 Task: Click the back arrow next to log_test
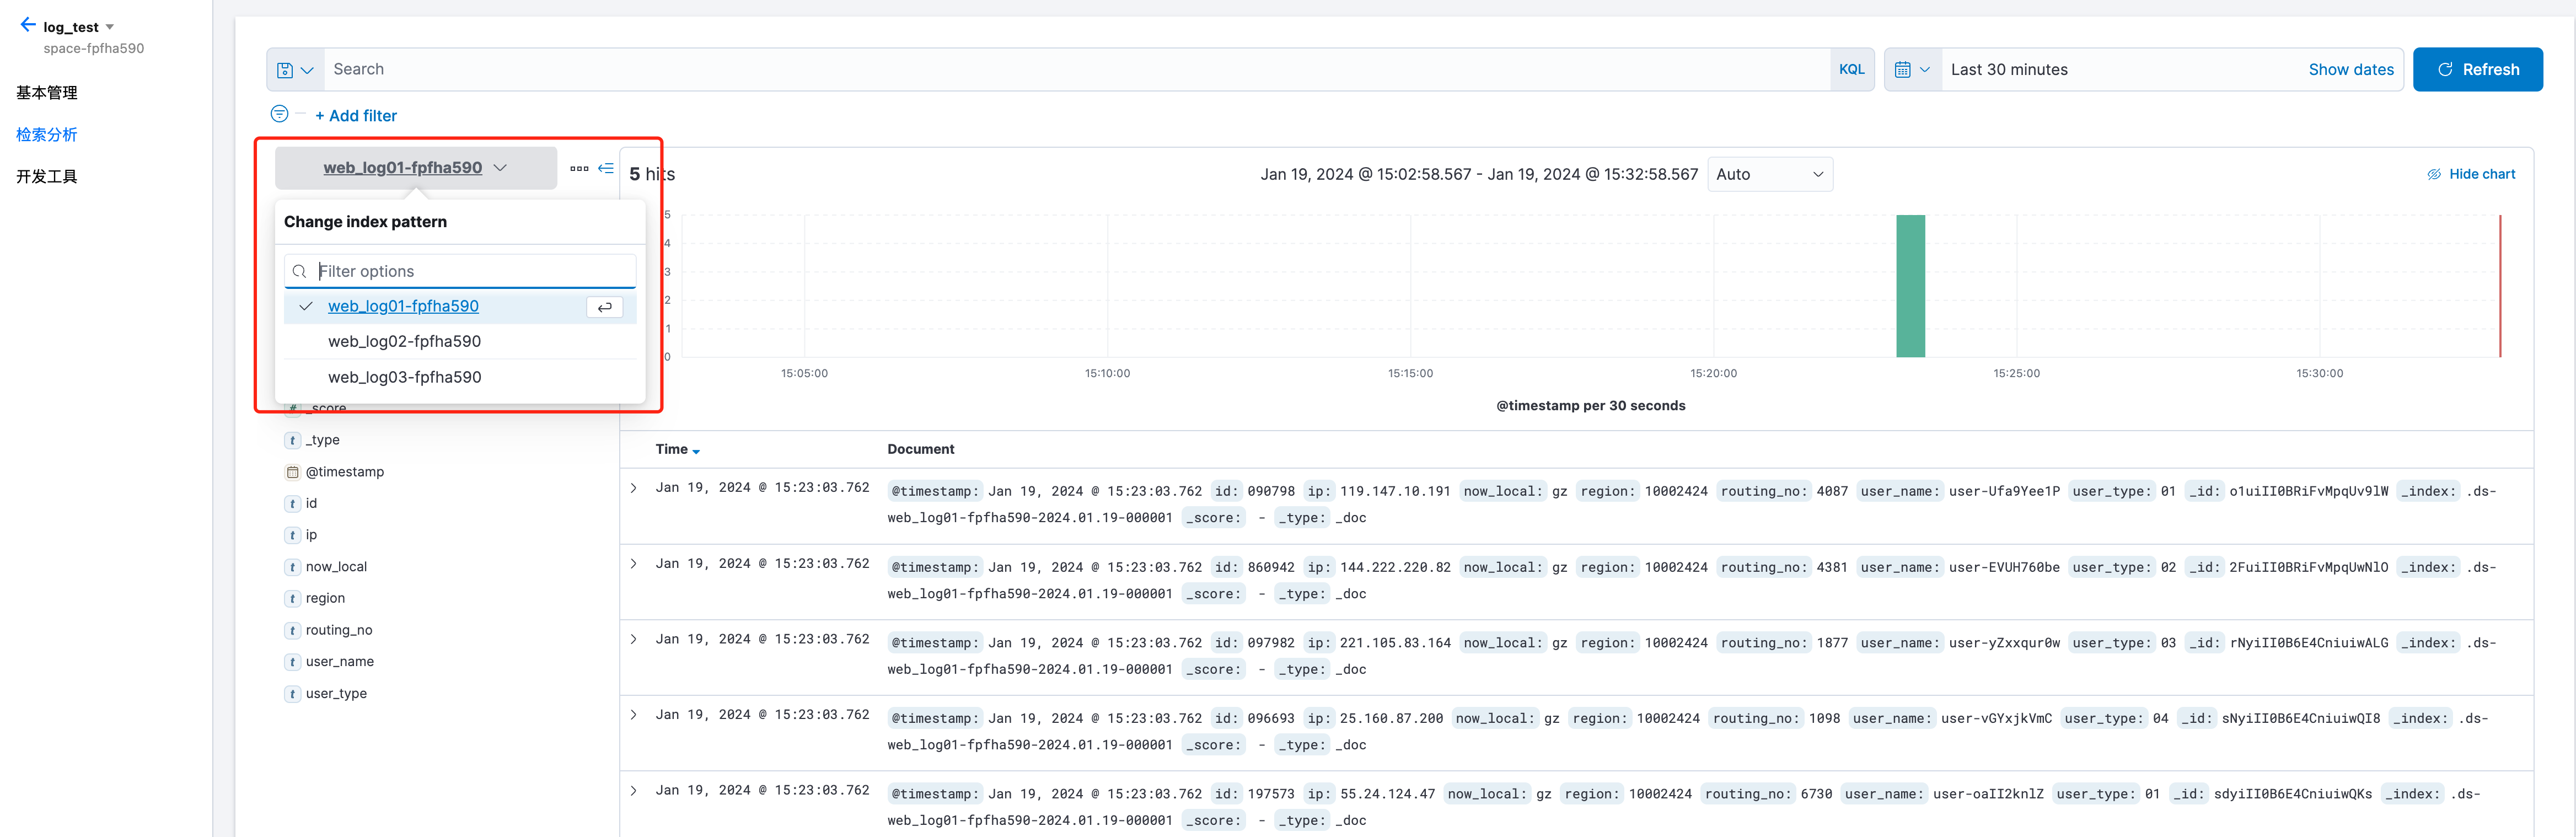coord(27,25)
